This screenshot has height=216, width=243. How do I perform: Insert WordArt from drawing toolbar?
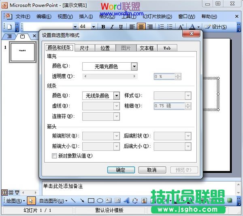[x=126, y=201]
